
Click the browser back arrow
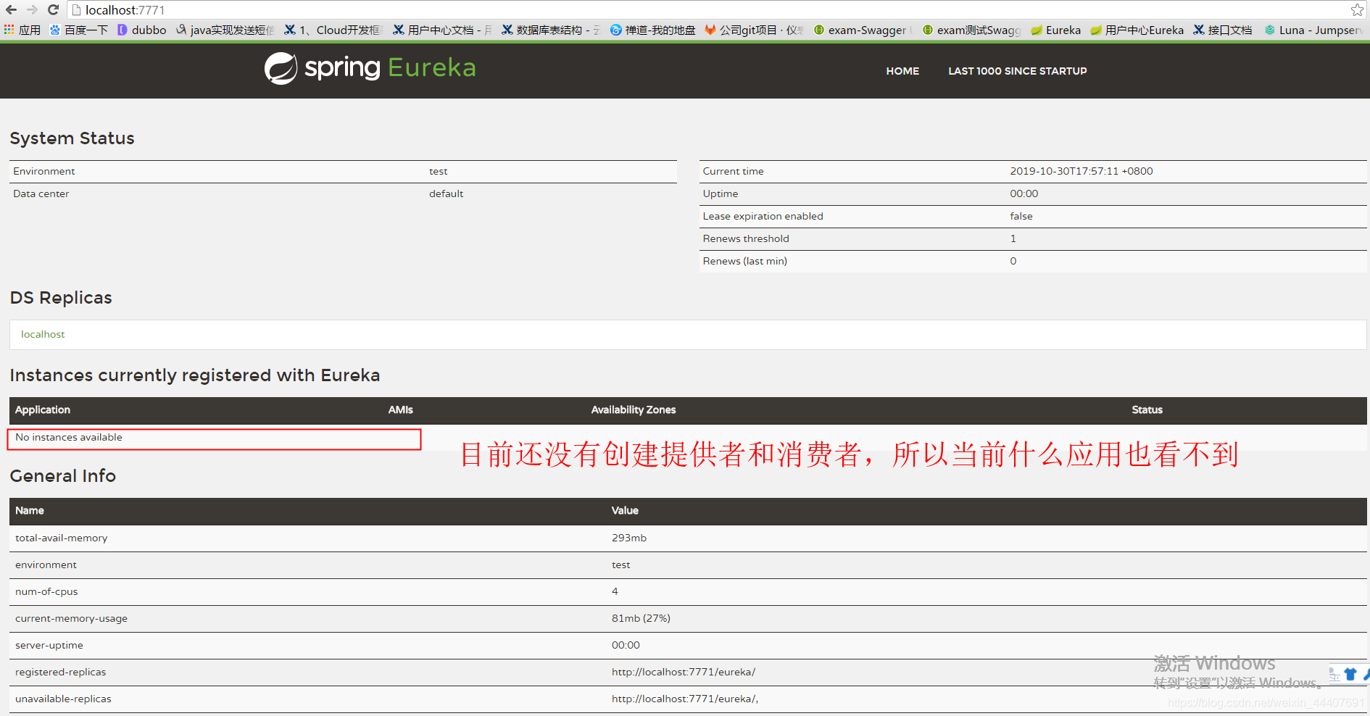(x=12, y=10)
